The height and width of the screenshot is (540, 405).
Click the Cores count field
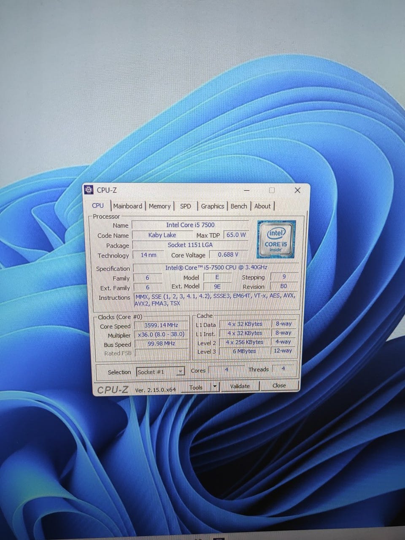tap(227, 370)
